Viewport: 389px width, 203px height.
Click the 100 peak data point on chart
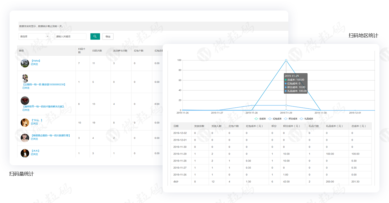pyautogui.click(x=286, y=60)
